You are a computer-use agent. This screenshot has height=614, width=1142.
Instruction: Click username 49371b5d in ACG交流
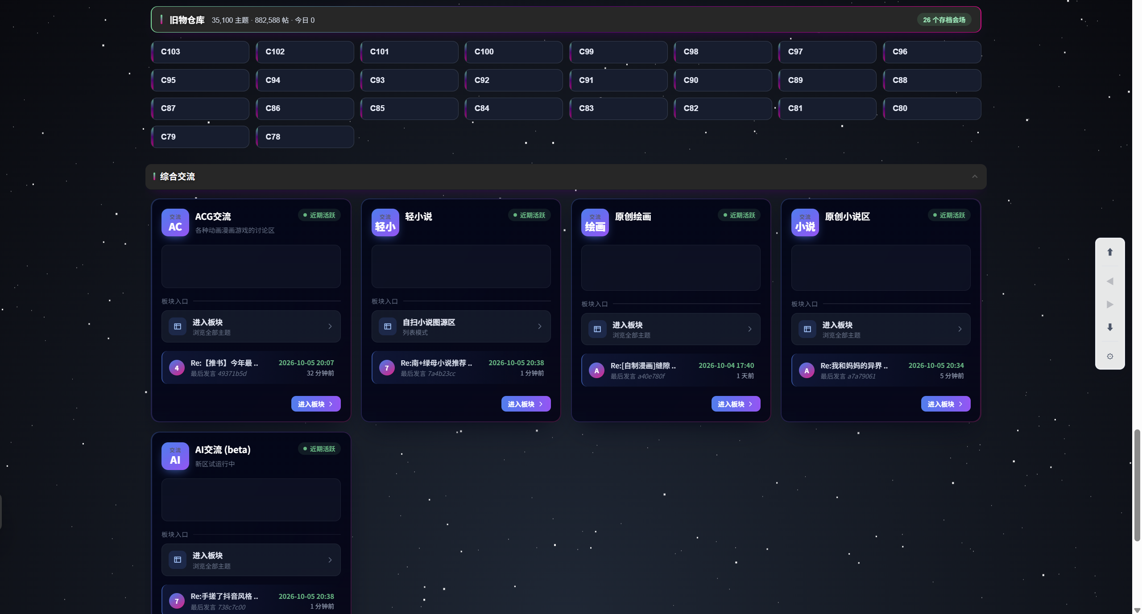pyautogui.click(x=232, y=374)
